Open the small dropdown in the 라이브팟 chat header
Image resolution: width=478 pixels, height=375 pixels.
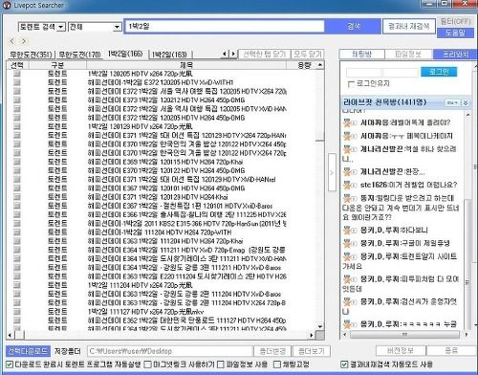tap(453, 102)
